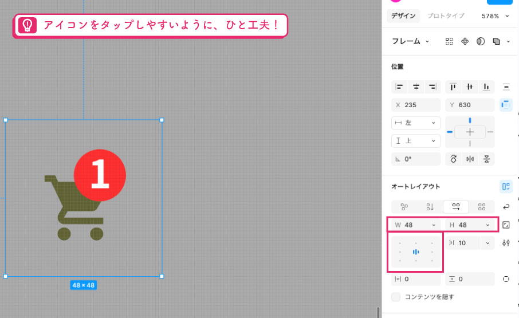Align selection vertical centers

click(x=470, y=87)
